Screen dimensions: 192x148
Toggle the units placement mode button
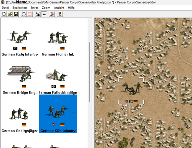coord(44,14)
